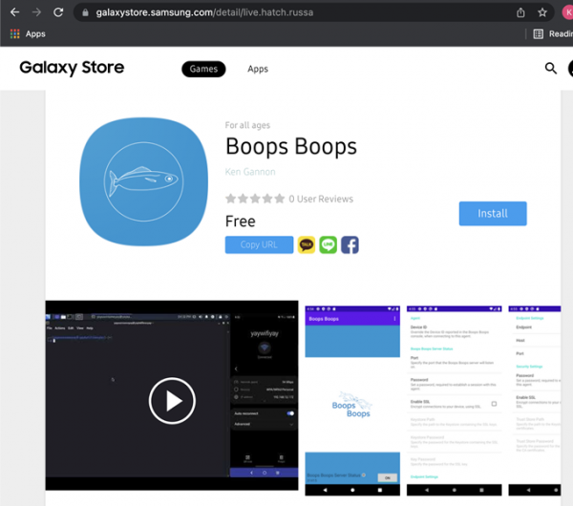Open the Ken Gannon developer link
Viewport: 573px width, 506px height.
pos(250,172)
